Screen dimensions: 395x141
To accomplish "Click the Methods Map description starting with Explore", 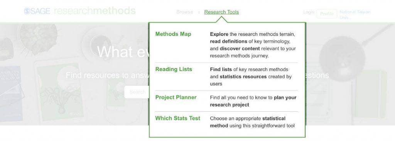I will click(x=253, y=45).
